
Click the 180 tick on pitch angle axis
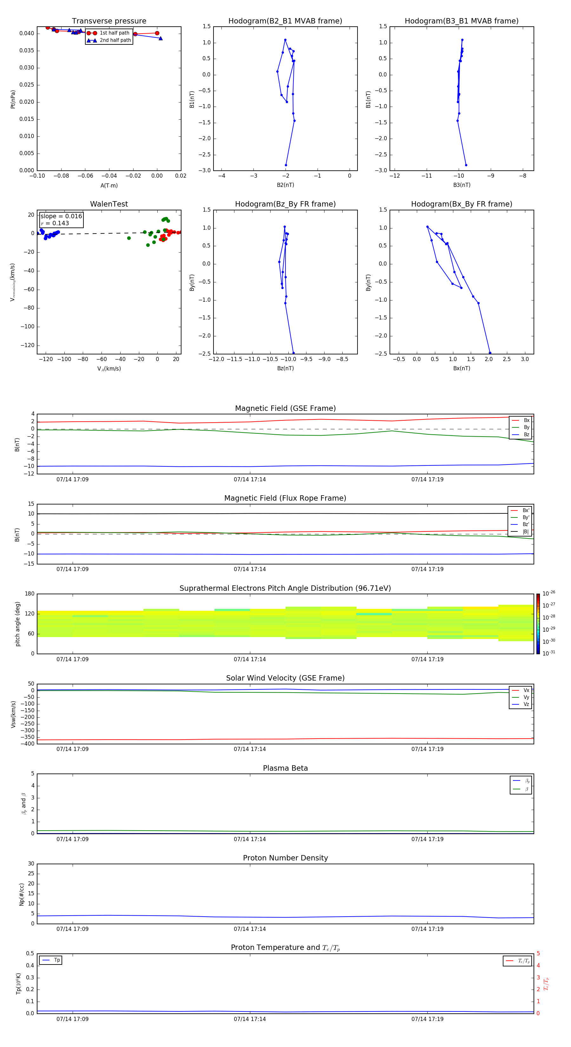(x=30, y=594)
